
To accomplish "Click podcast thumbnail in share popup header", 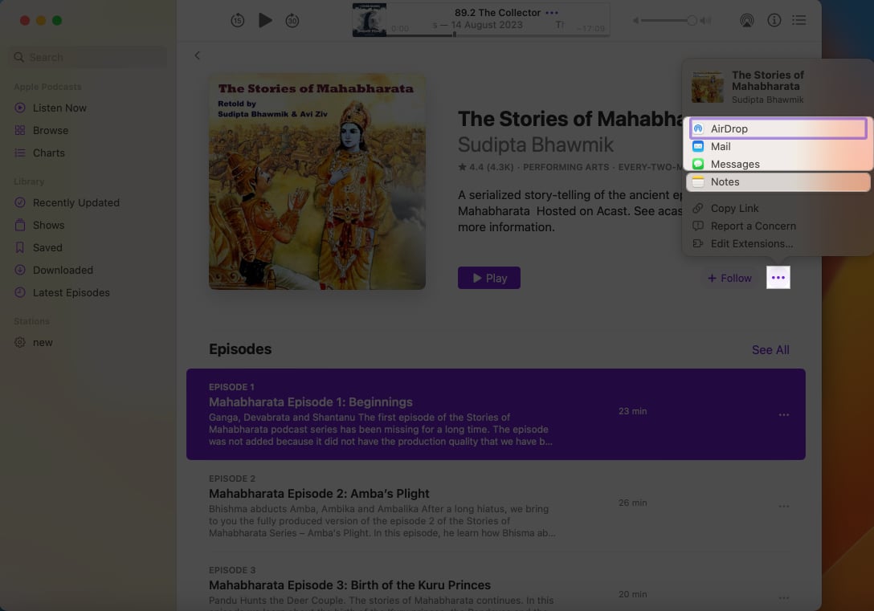I will [708, 87].
